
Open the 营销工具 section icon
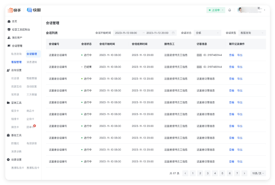tap(9, 103)
